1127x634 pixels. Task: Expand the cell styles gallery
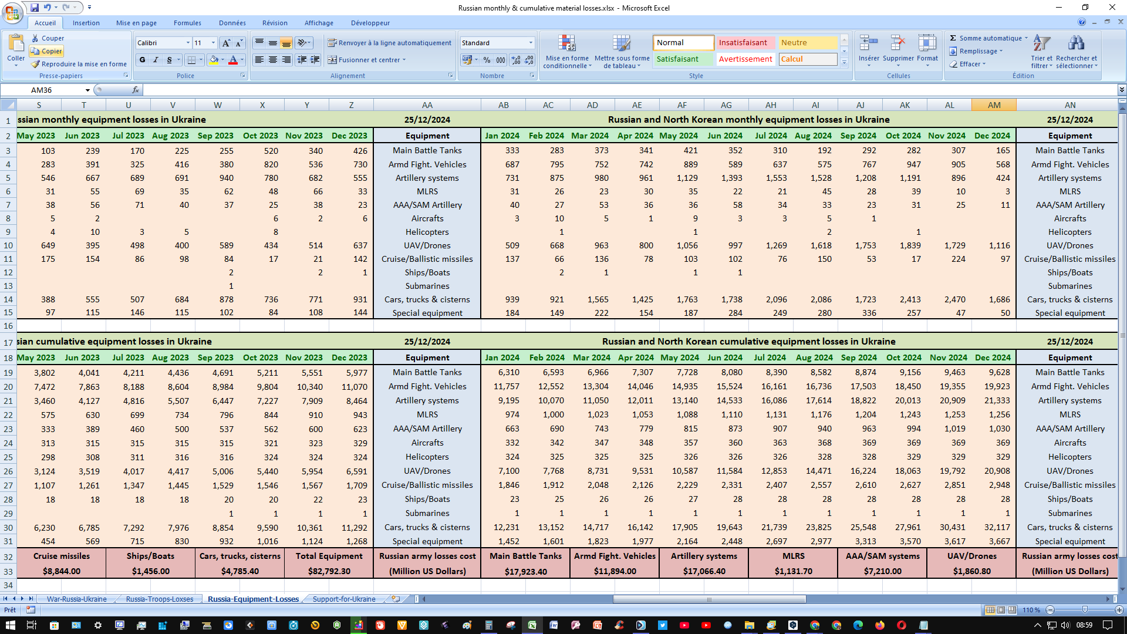(x=844, y=63)
